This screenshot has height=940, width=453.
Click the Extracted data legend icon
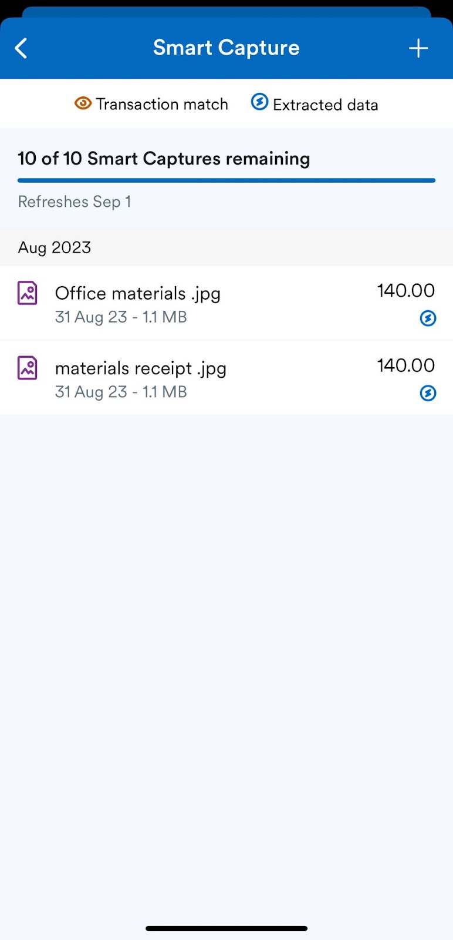(259, 102)
